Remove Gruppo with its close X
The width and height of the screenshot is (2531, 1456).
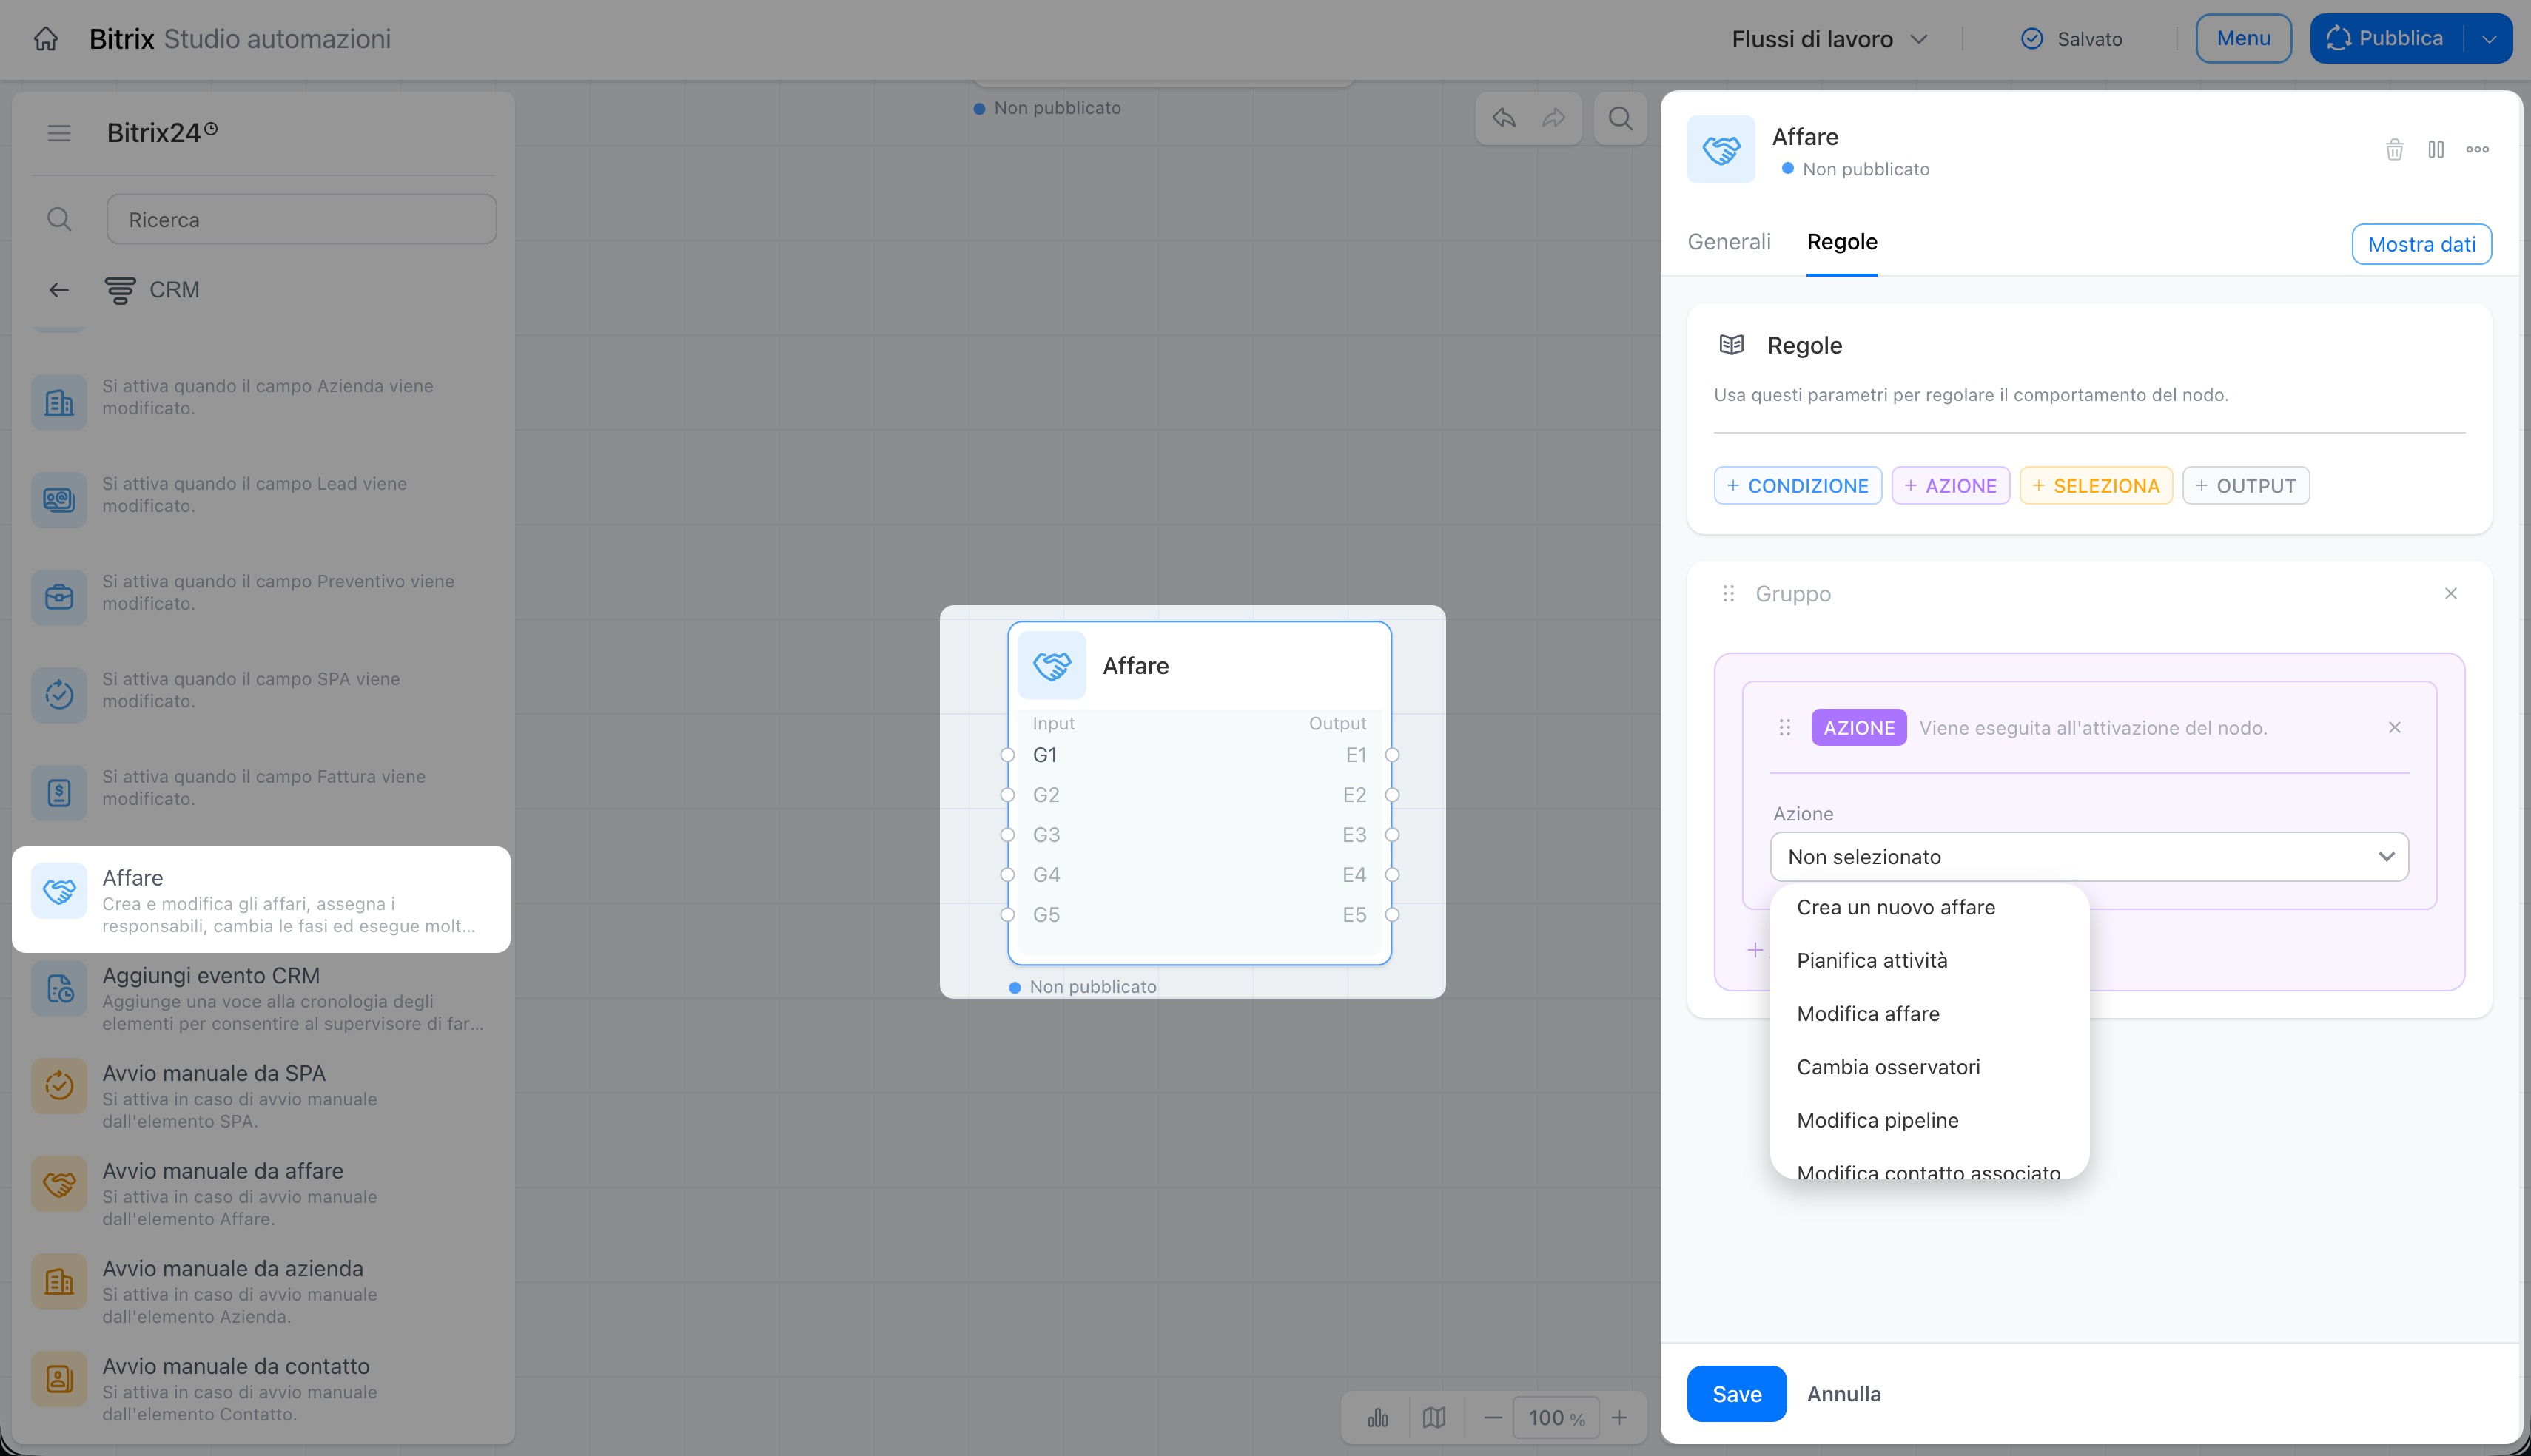click(x=2450, y=593)
